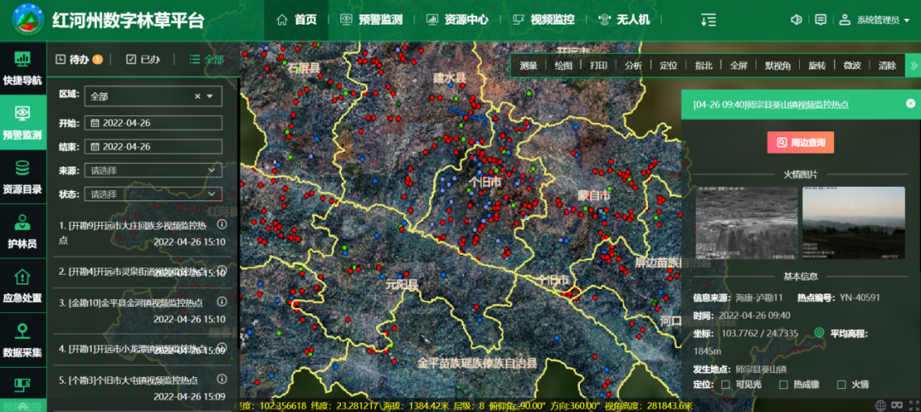Click the coordinate locate target icon
Viewport: 921px width, 412px height.
click(820, 333)
